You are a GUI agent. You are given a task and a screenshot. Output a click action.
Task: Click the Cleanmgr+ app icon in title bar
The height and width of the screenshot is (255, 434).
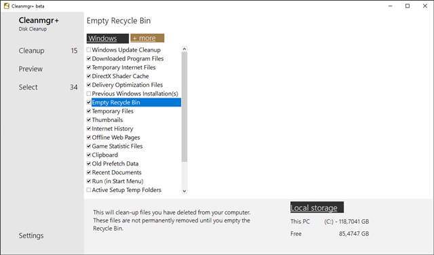tap(7, 6)
